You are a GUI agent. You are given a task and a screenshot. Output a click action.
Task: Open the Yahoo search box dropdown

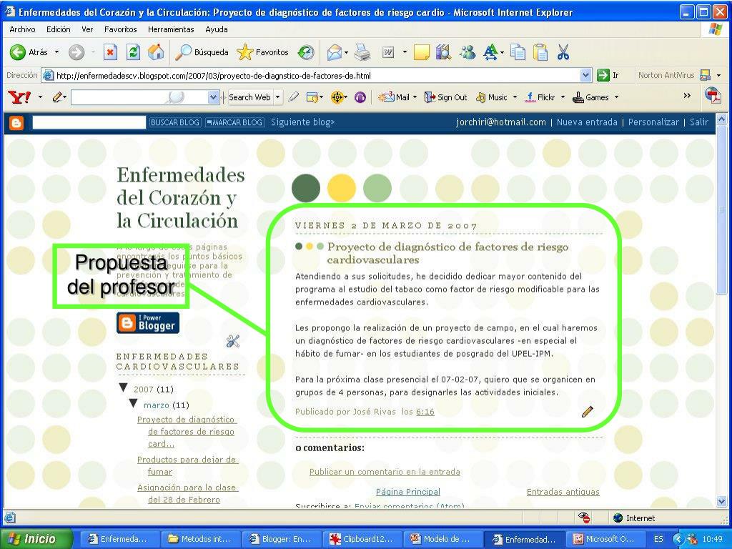point(213,97)
